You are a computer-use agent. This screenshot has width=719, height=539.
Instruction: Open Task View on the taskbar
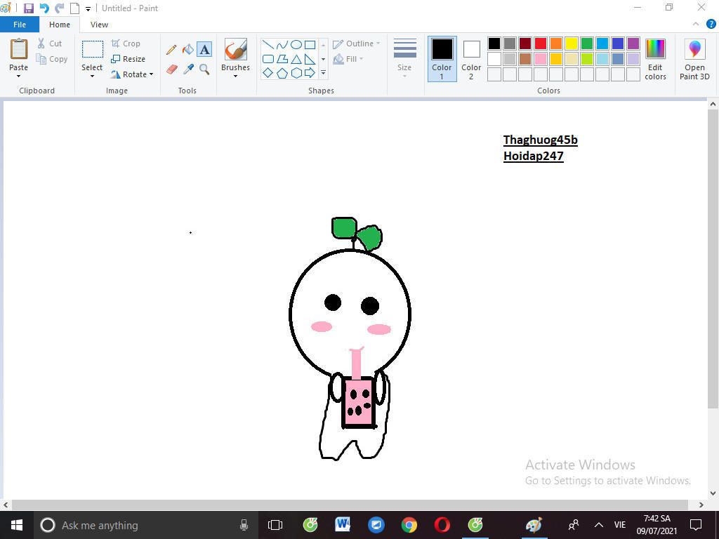point(275,525)
